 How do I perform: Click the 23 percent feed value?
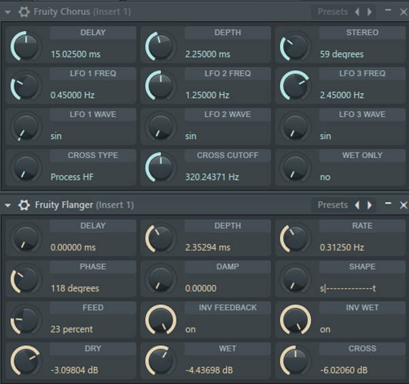(71, 329)
